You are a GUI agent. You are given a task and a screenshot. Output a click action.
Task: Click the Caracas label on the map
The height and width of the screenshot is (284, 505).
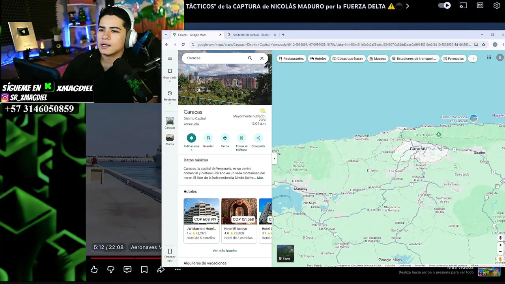[418, 149]
